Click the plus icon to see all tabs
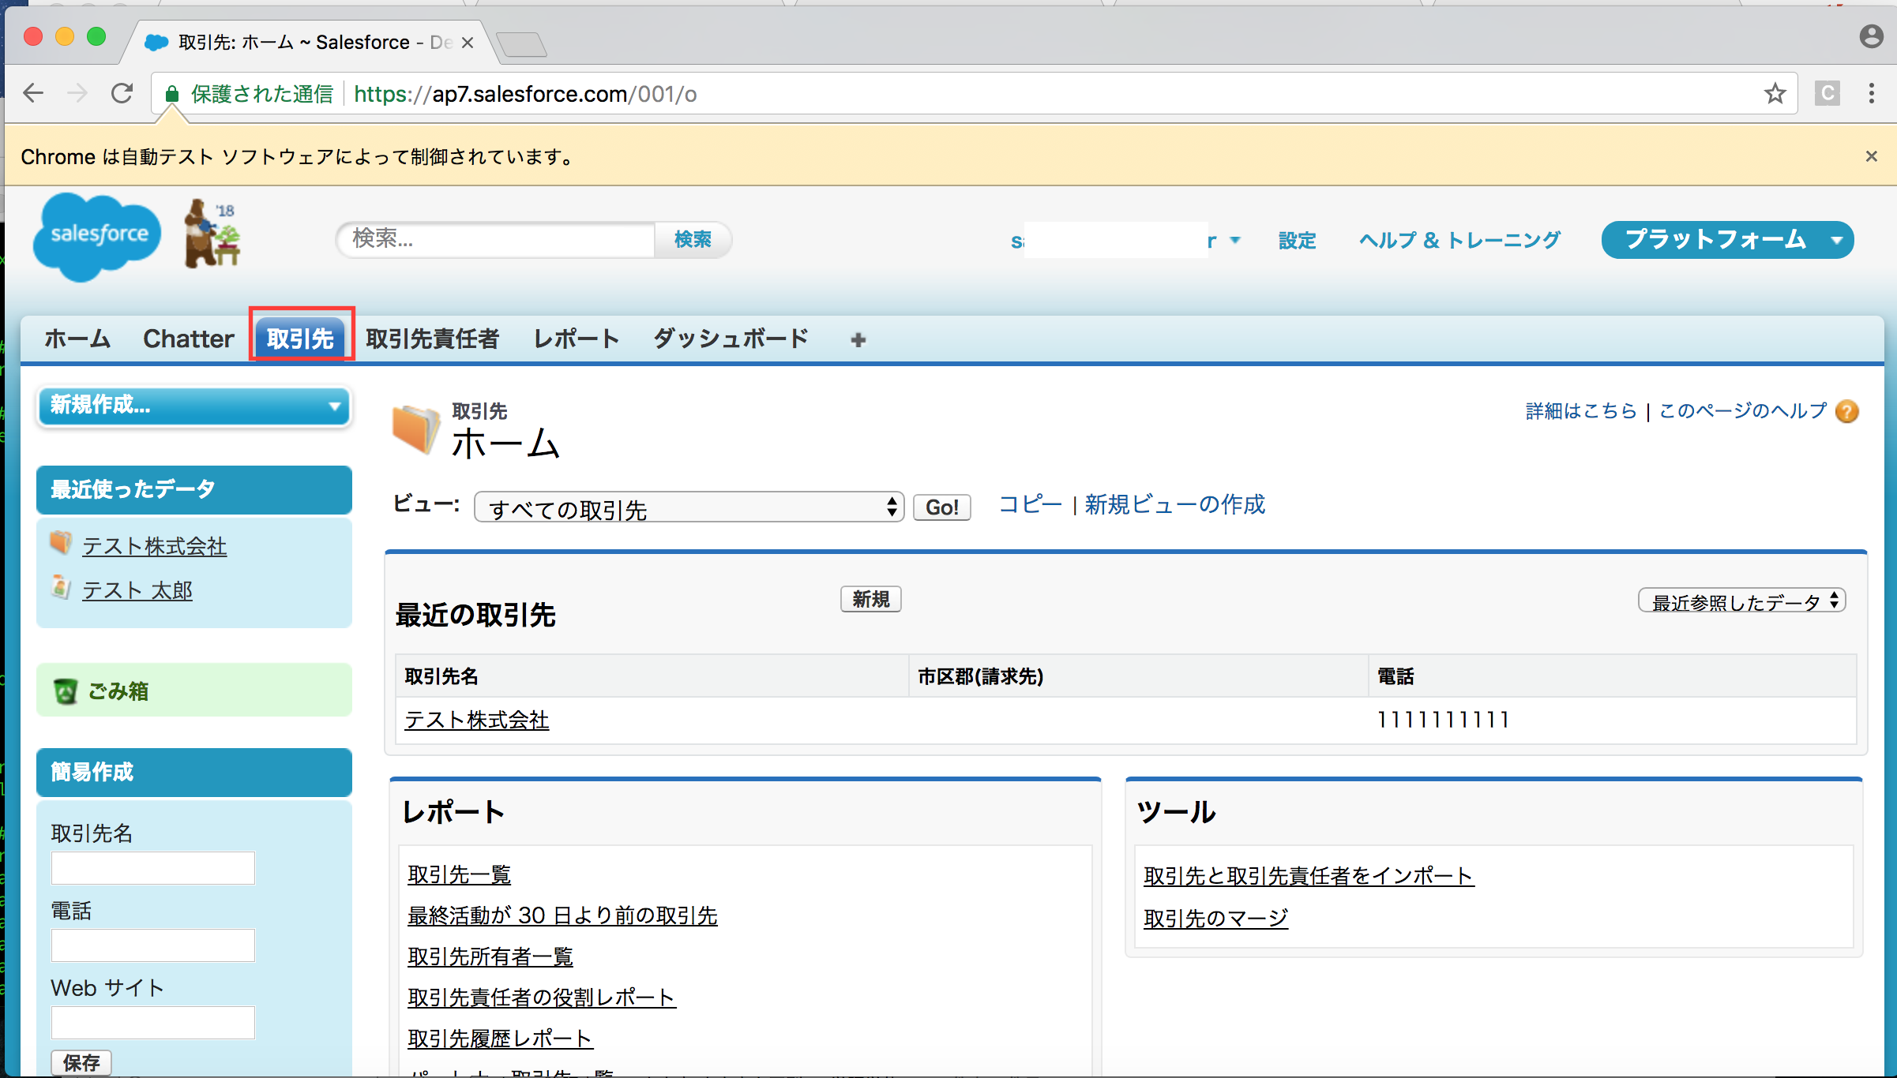The height and width of the screenshot is (1078, 1897). [x=858, y=339]
